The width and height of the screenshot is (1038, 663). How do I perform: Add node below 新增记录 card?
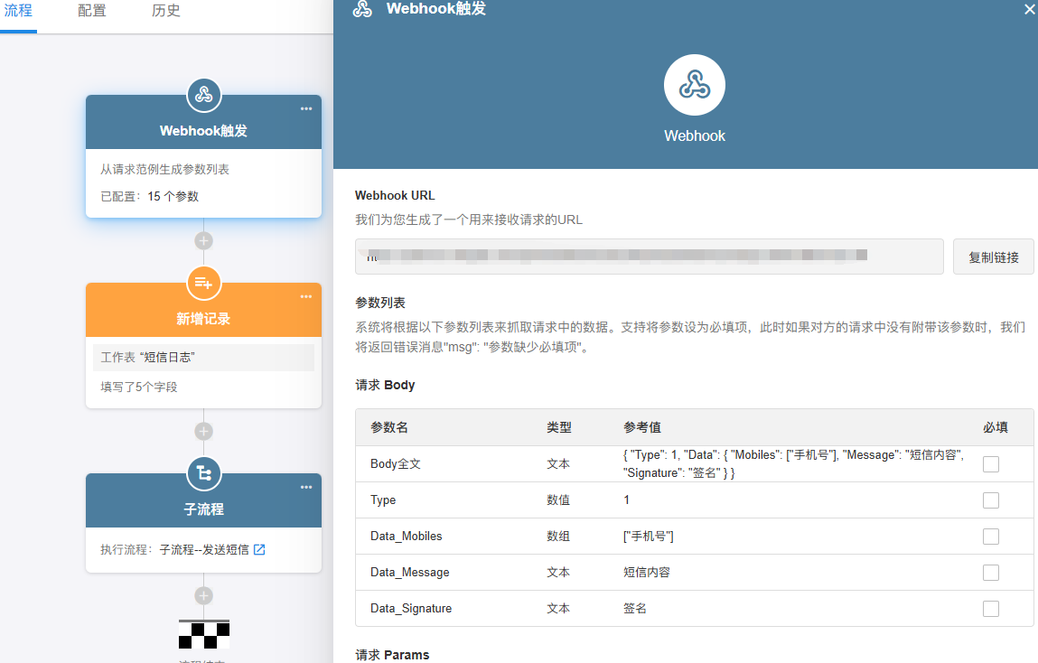204,431
